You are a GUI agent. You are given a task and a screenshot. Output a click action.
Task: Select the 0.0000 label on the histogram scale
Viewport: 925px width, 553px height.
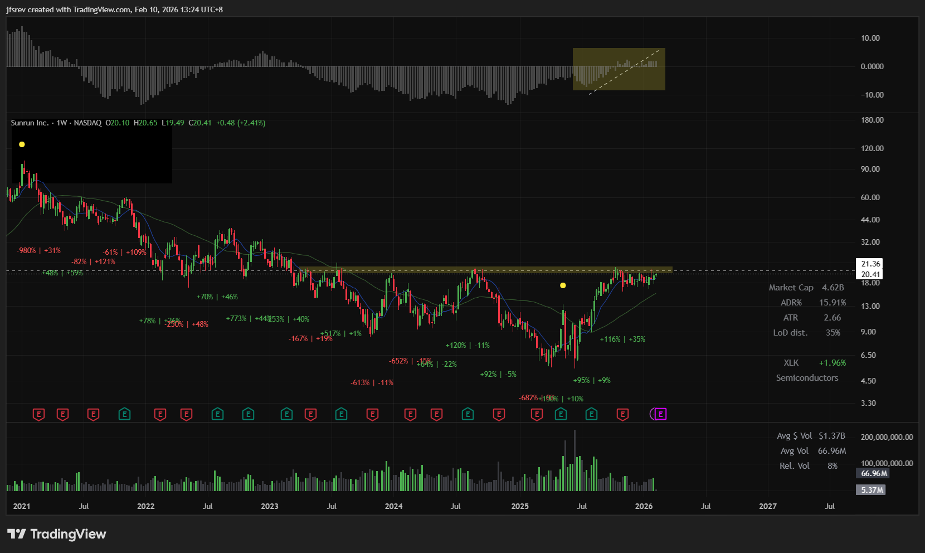click(x=872, y=66)
